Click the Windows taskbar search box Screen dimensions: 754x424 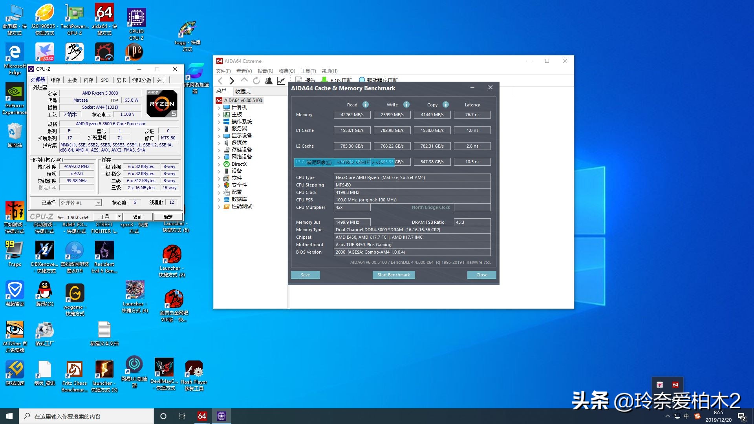pyautogui.click(x=86, y=416)
